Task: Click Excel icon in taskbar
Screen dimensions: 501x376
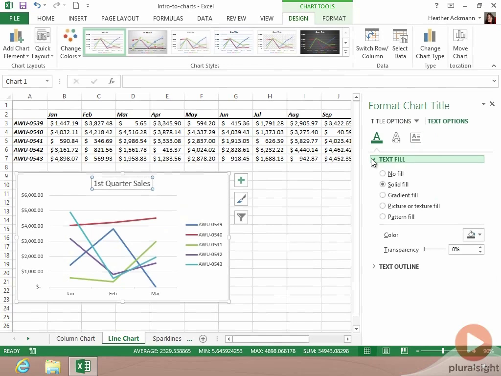Action: 83,366
